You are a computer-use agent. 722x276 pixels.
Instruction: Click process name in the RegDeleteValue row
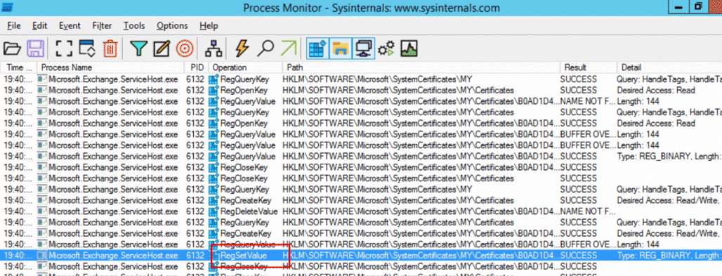(113, 211)
